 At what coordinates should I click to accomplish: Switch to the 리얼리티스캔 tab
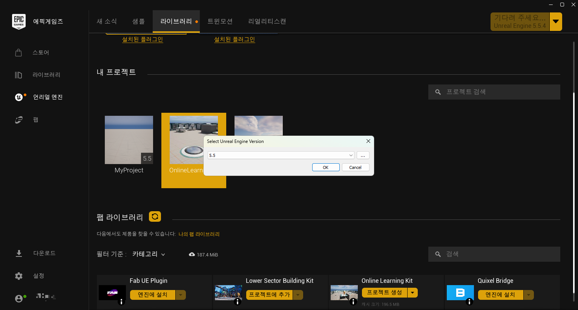pyautogui.click(x=267, y=21)
